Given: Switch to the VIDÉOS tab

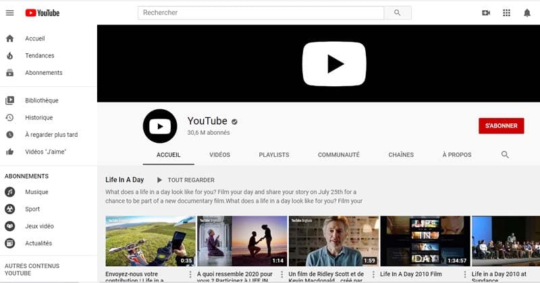Looking at the screenshot, I should tap(220, 155).
